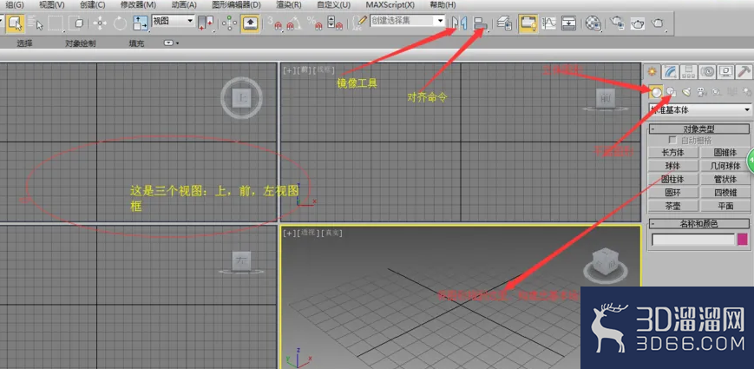Viewport: 754px width, 369px height.
Task: Enable the 自动栅格 checkbox
Action: click(x=673, y=140)
